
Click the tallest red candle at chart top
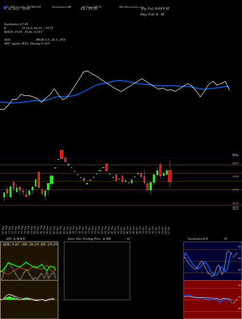point(61,154)
